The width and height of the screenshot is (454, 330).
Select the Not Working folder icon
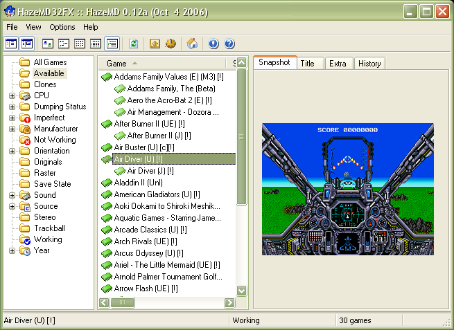pyautogui.click(x=25, y=140)
